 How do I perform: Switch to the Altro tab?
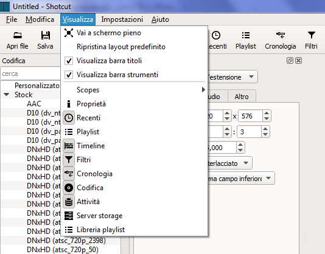[242, 97]
